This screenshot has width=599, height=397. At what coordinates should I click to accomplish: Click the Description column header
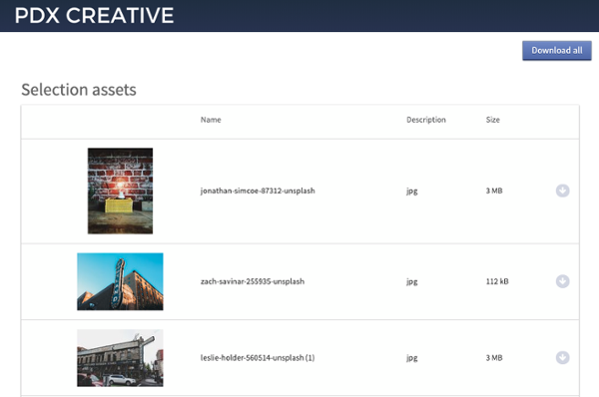tap(426, 120)
